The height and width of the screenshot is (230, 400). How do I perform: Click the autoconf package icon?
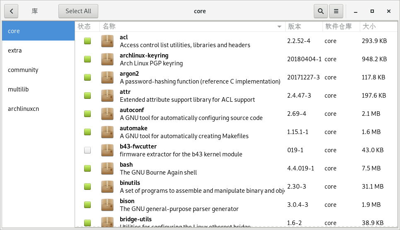click(x=107, y=114)
